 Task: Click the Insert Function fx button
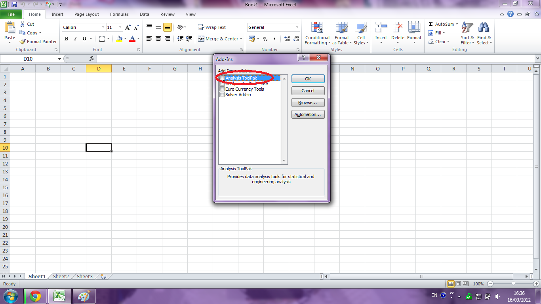pyautogui.click(x=92, y=59)
